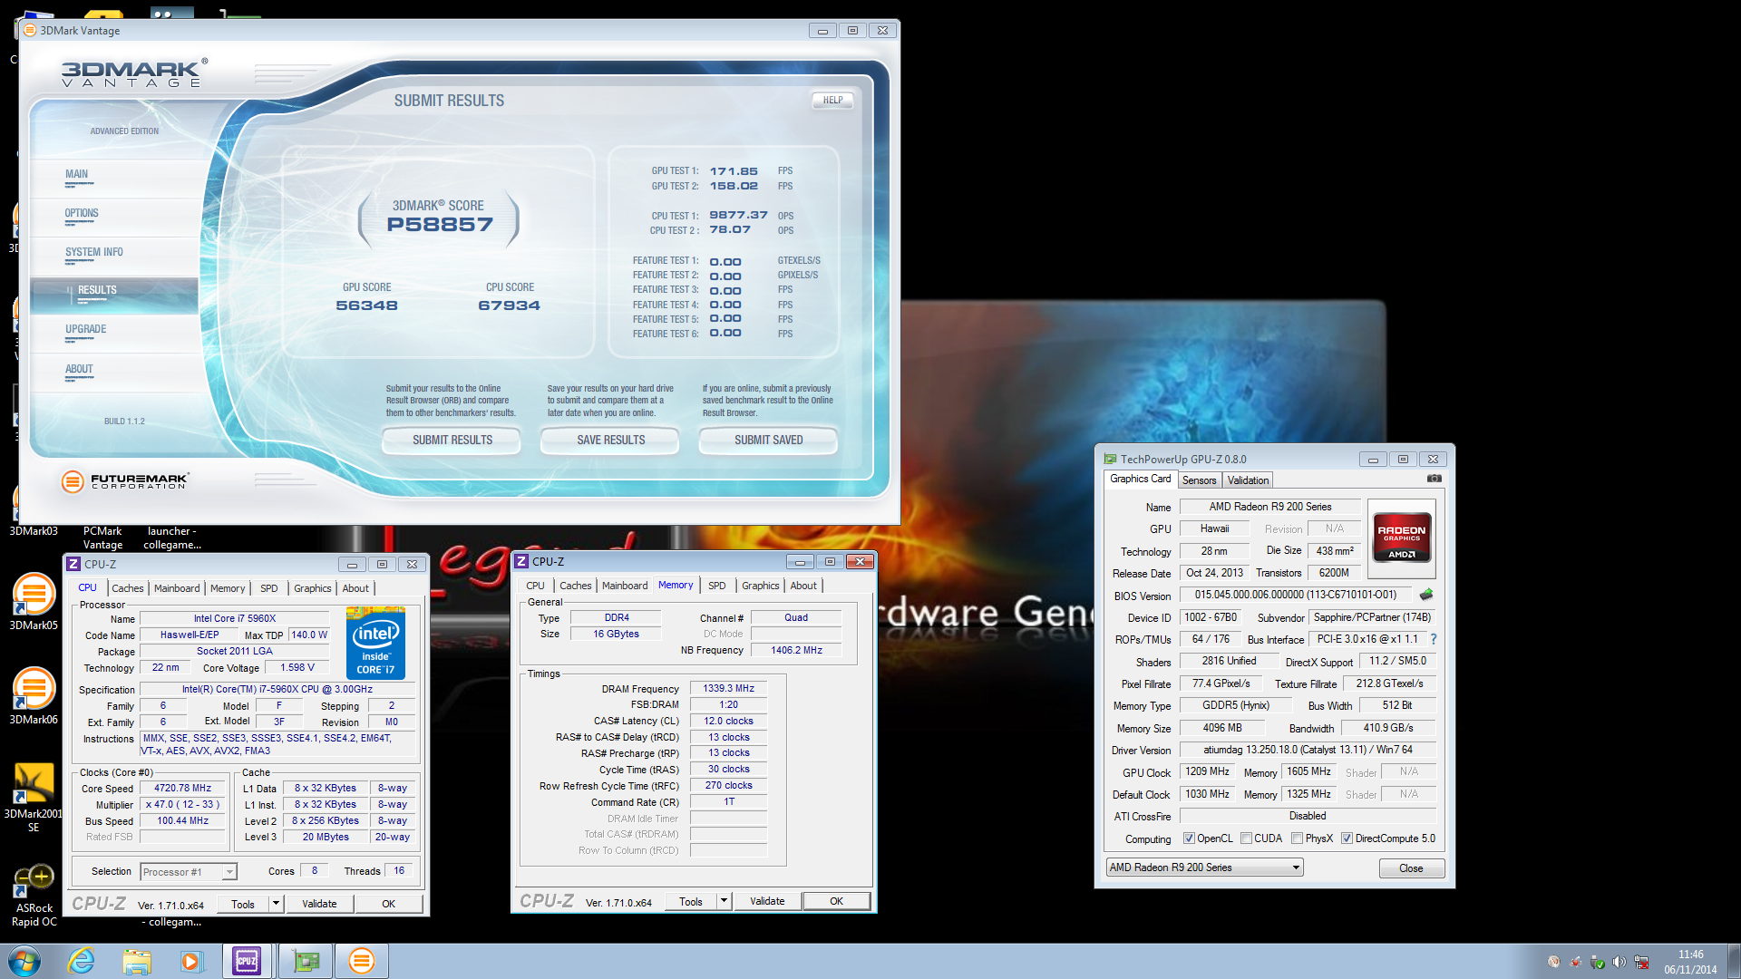Open Windows Explorer folder on taskbar
The image size is (1741, 979).
pos(137,961)
